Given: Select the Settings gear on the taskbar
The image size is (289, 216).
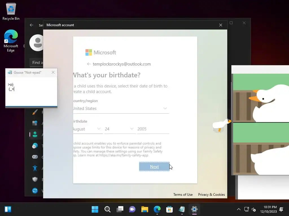Looking at the screenshot, I should tap(194, 209).
